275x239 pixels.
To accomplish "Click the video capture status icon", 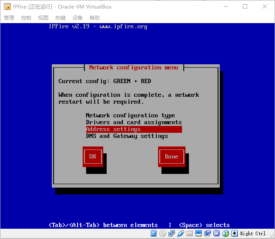I will tap(207, 233).
